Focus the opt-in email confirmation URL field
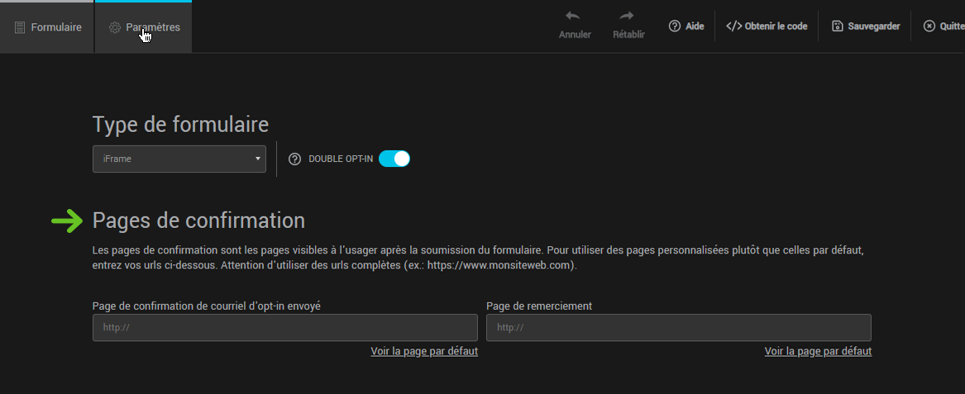 (x=284, y=327)
